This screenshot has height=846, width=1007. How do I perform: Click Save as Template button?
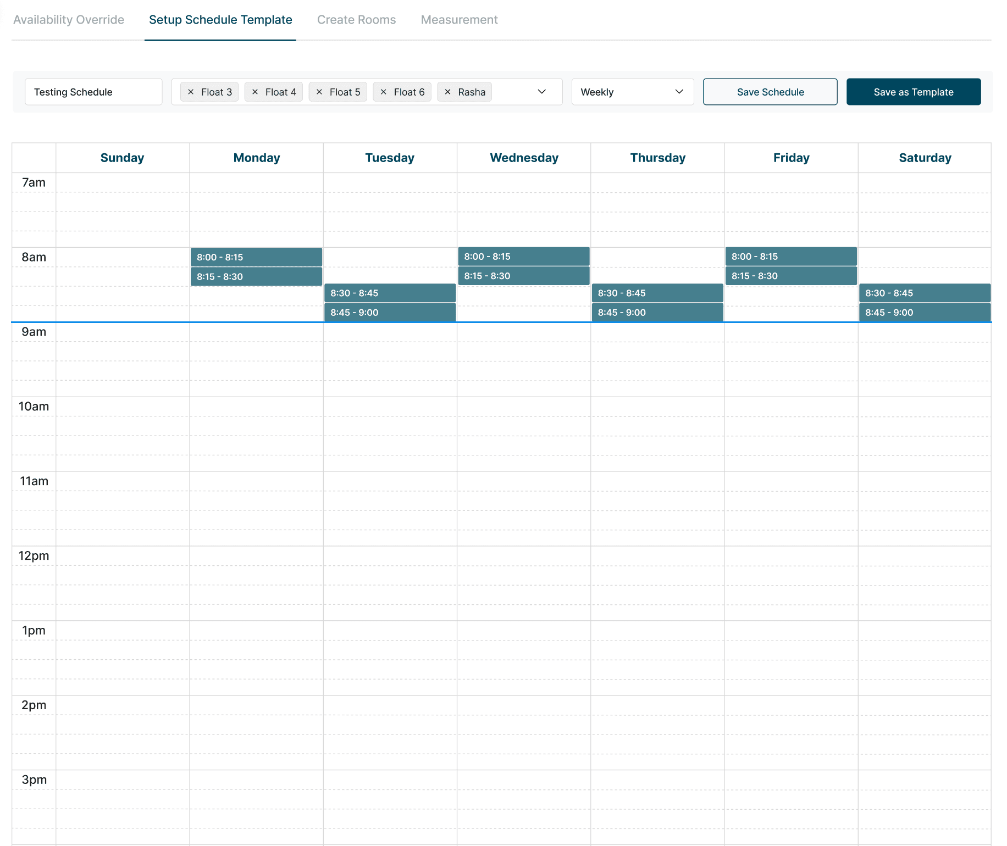[x=914, y=92]
